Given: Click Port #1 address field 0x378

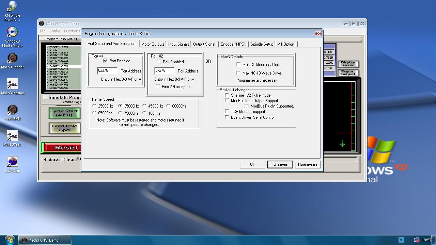Looking at the screenshot, I should click(107, 71).
